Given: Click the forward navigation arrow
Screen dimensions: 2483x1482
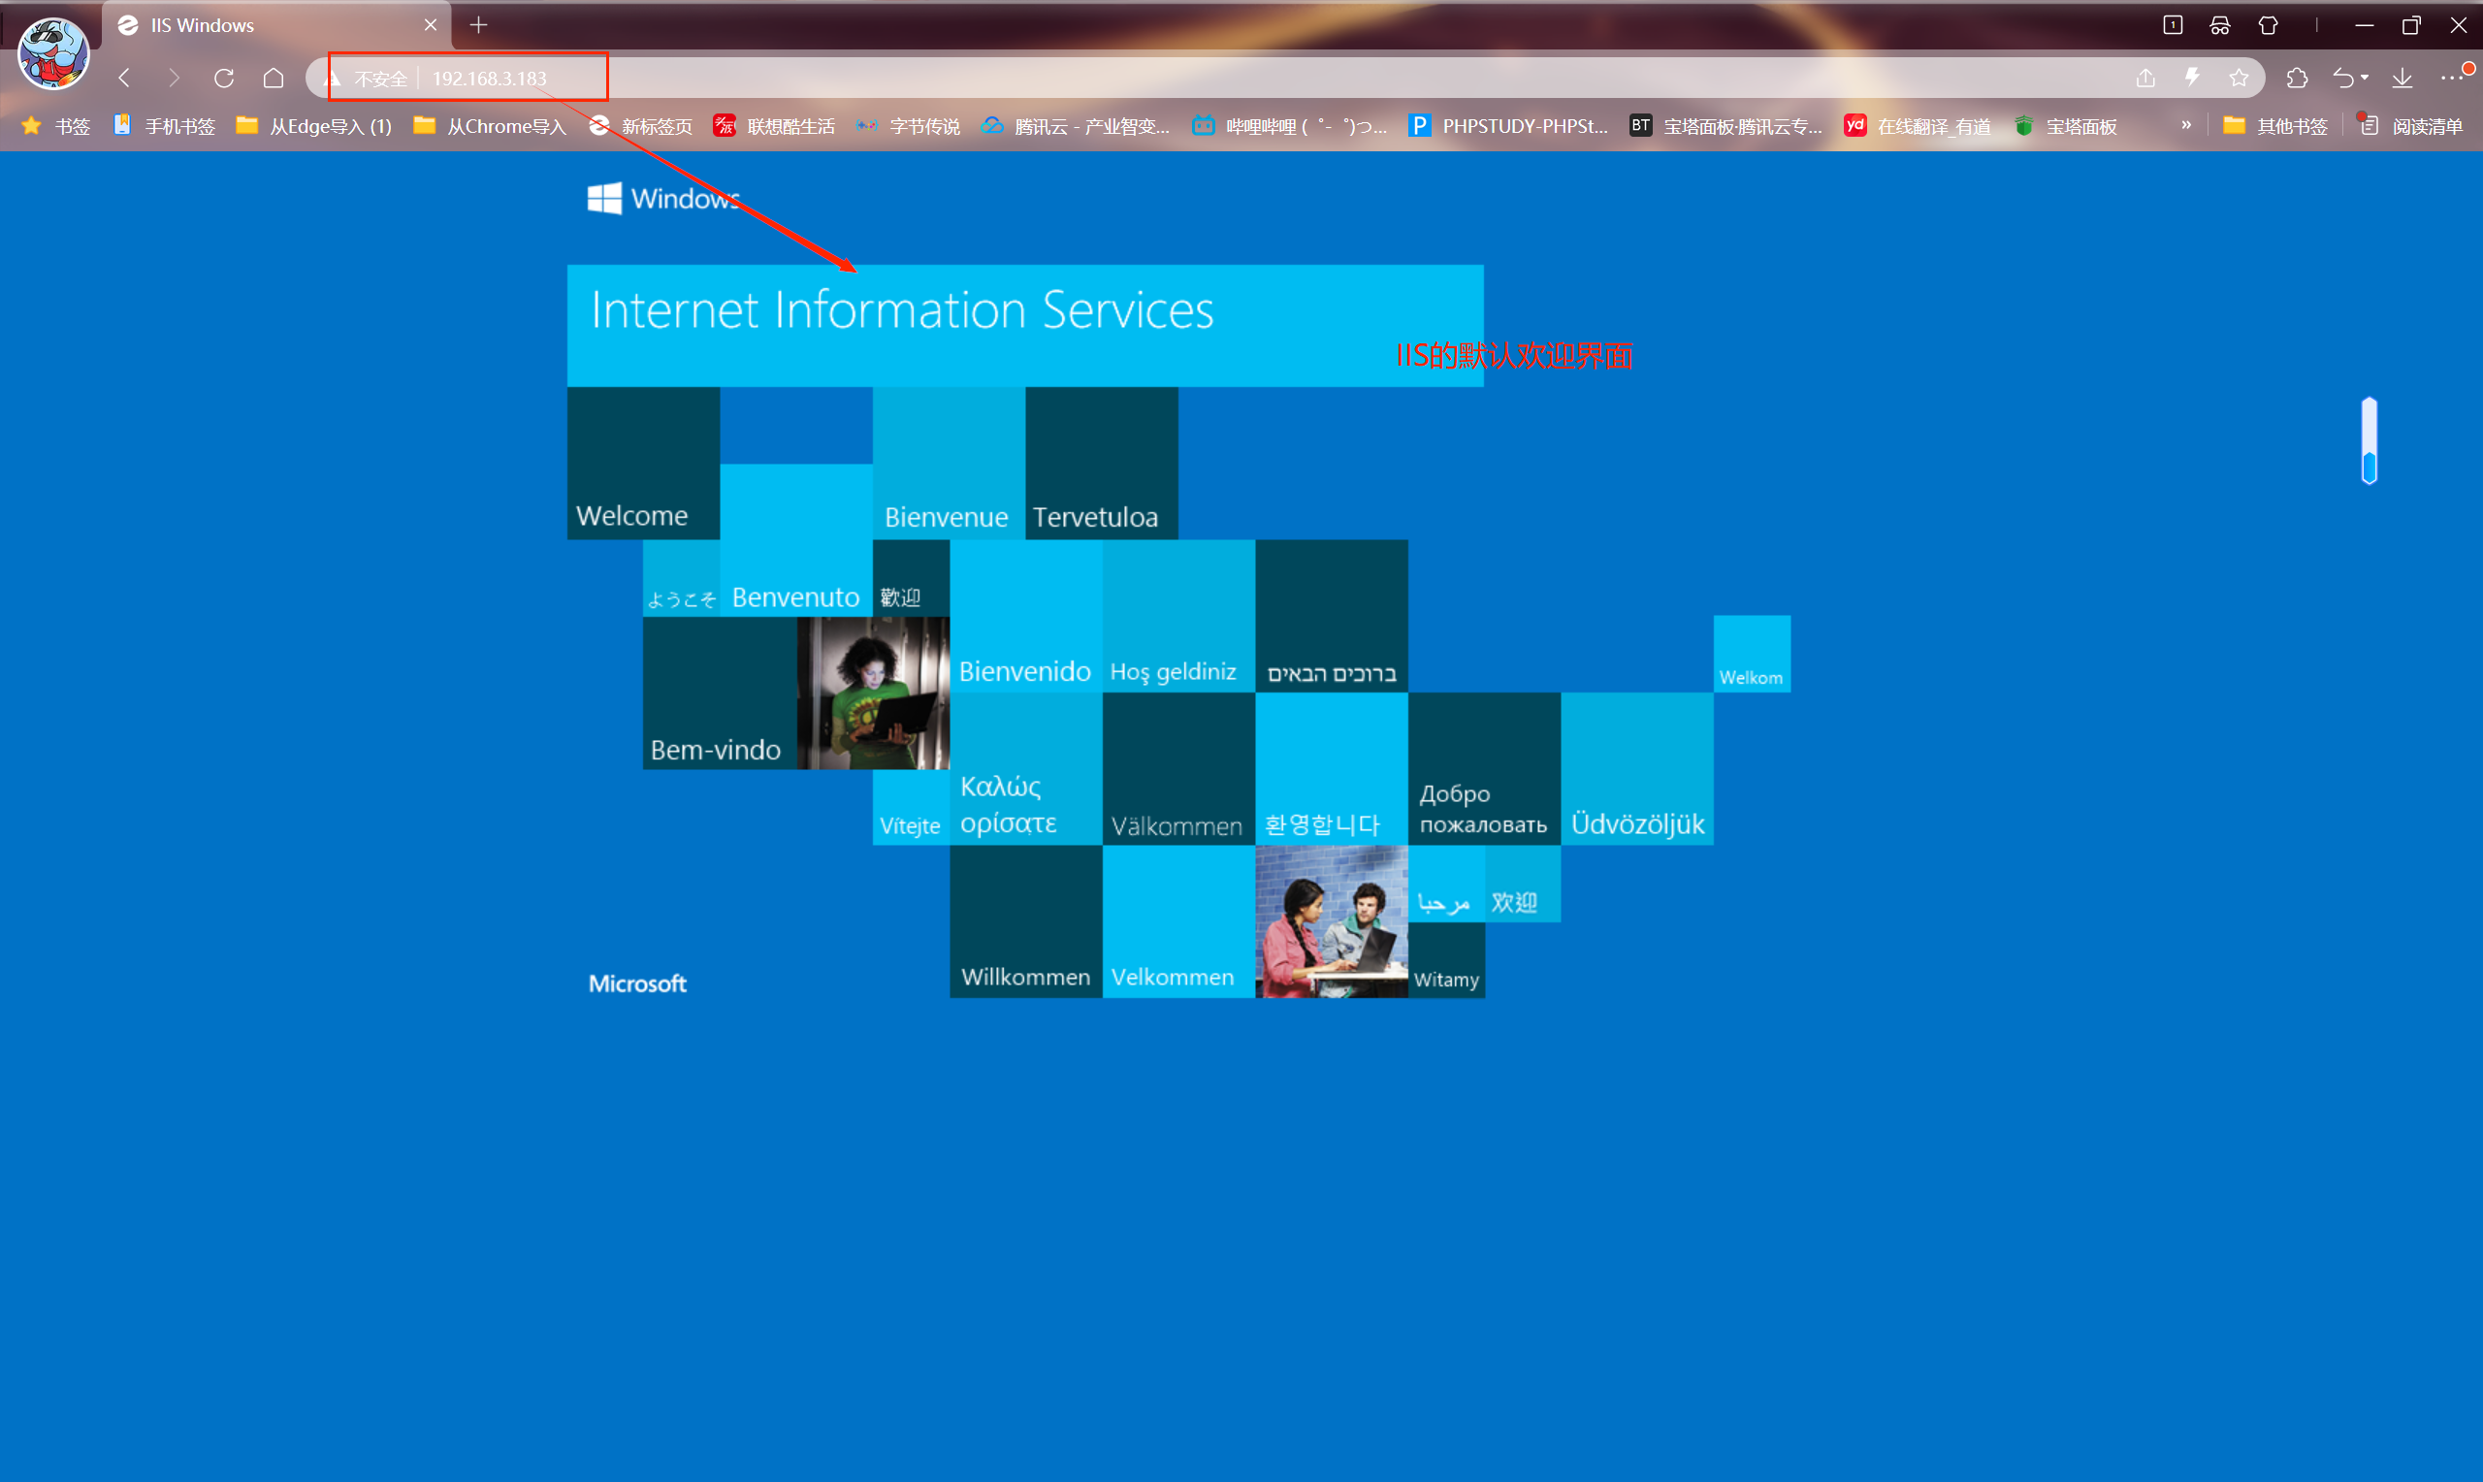Looking at the screenshot, I should point(174,78).
